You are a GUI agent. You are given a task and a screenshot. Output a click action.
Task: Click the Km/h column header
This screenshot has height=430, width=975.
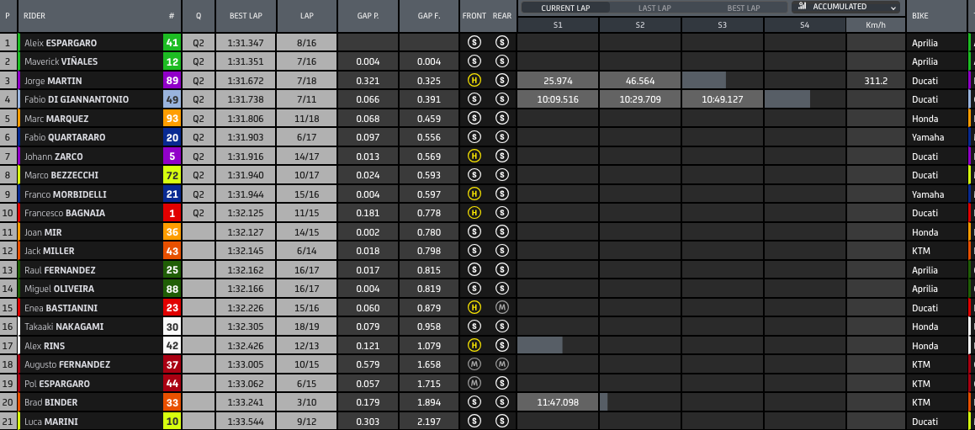[876, 25]
